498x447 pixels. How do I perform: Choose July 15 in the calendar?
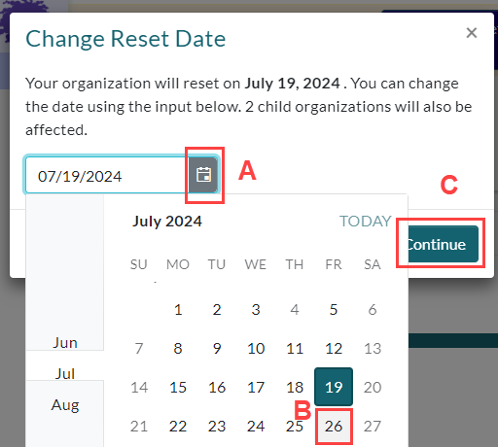[178, 387]
